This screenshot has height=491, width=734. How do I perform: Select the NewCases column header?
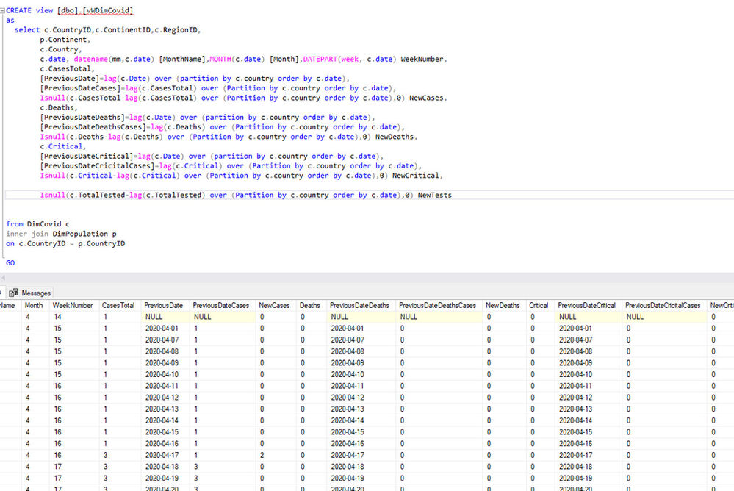[x=274, y=305]
